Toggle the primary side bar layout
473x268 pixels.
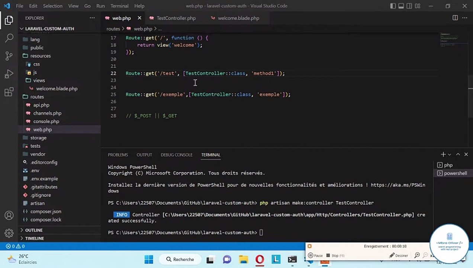coord(393,6)
